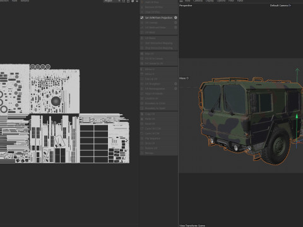Choose Align UV Islands
The width and height of the screenshot is (303, 227).
click(x=159, y=93)
